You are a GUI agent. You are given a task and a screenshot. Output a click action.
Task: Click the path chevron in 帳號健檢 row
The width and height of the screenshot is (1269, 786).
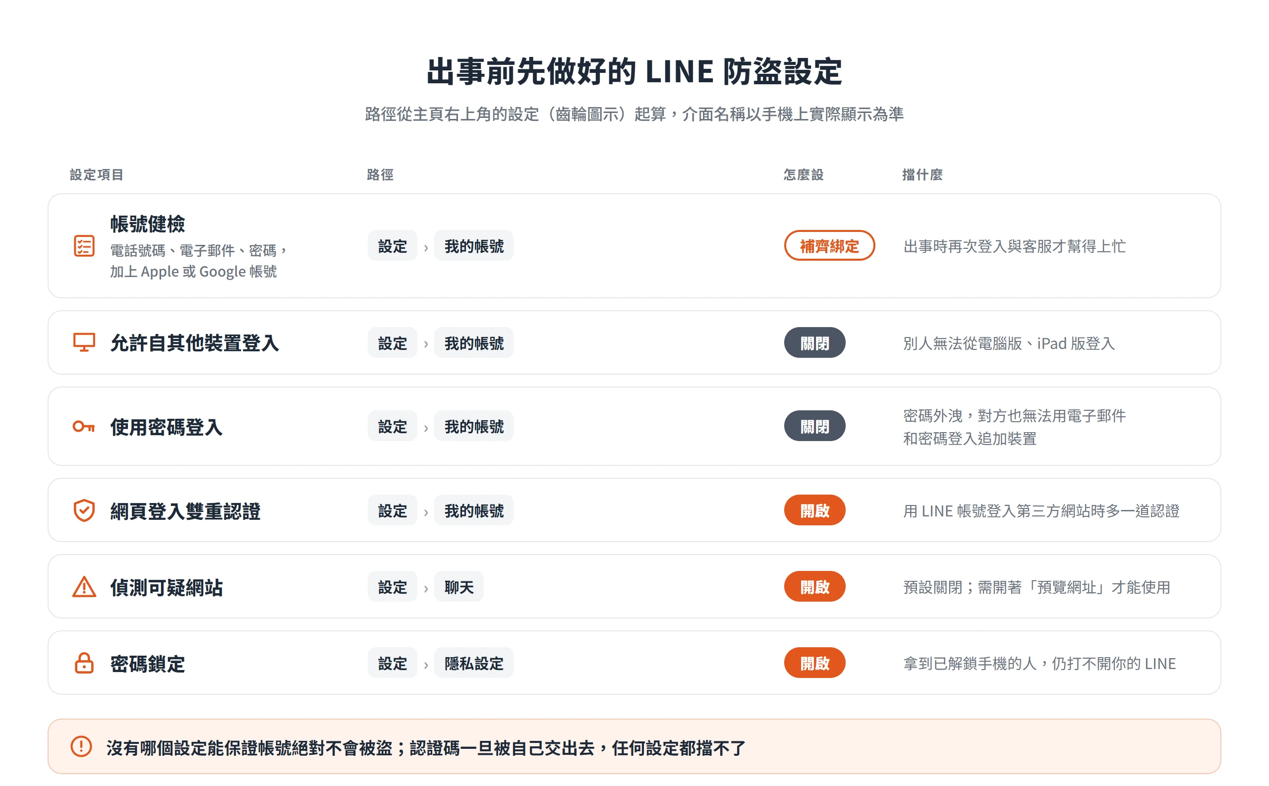pos(426,247)
